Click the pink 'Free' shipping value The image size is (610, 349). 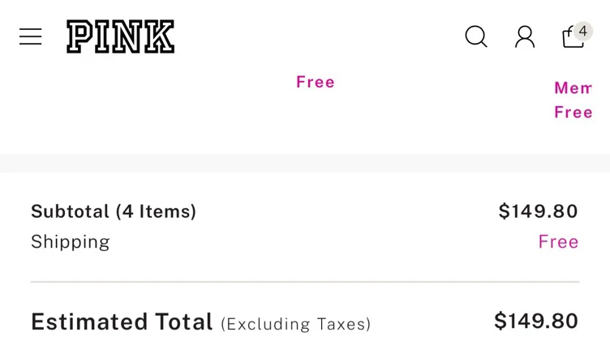[x=558, y=241]
